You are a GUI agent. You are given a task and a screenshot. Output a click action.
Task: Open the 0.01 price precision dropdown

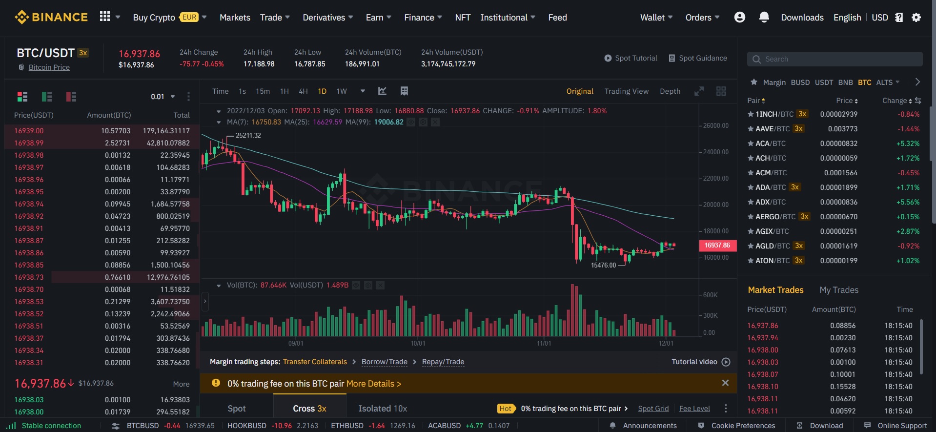[163, 97]
